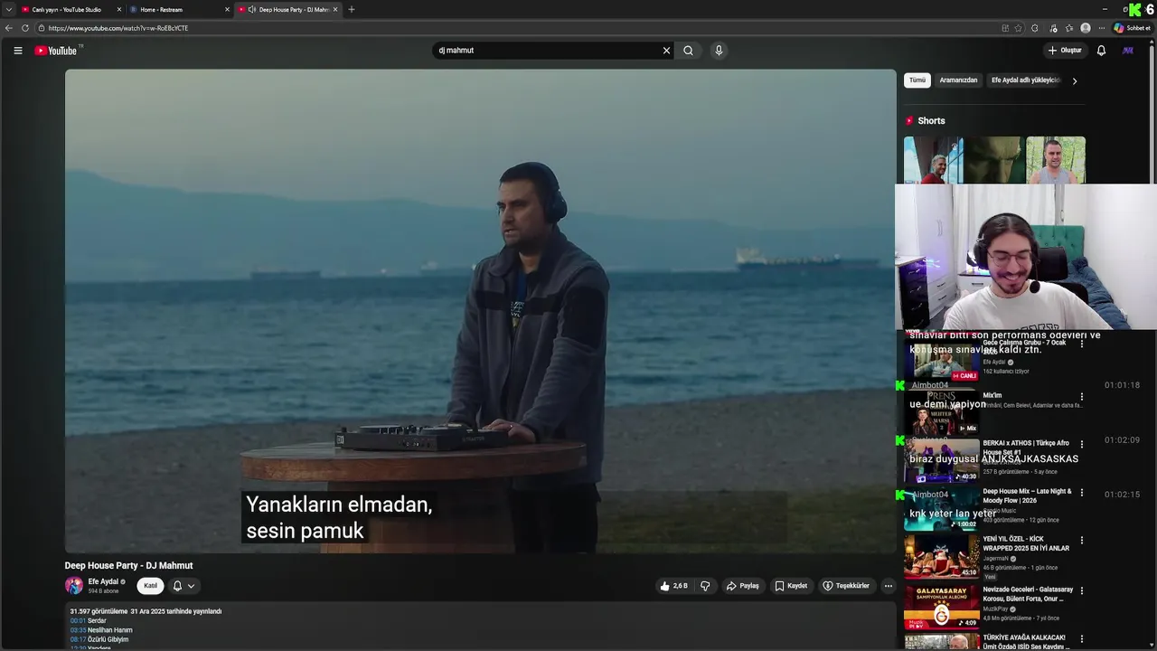Screen dimensions: 1157x651
Task: Reload the current page
Action: coord(24,28)
